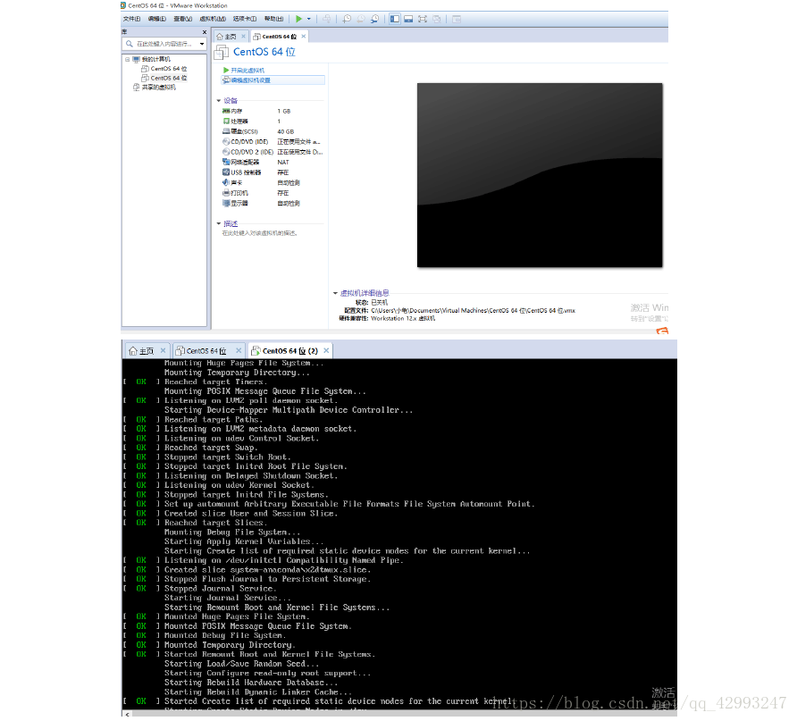Collapse the 我的计算机 tree node

pos(127,59)
